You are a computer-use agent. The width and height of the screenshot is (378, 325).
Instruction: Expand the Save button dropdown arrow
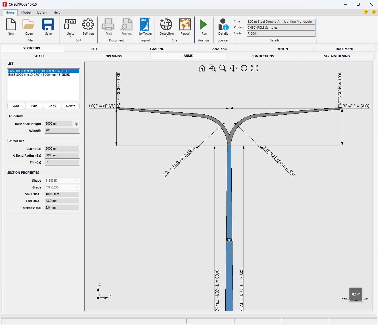(x=48, y=37)
